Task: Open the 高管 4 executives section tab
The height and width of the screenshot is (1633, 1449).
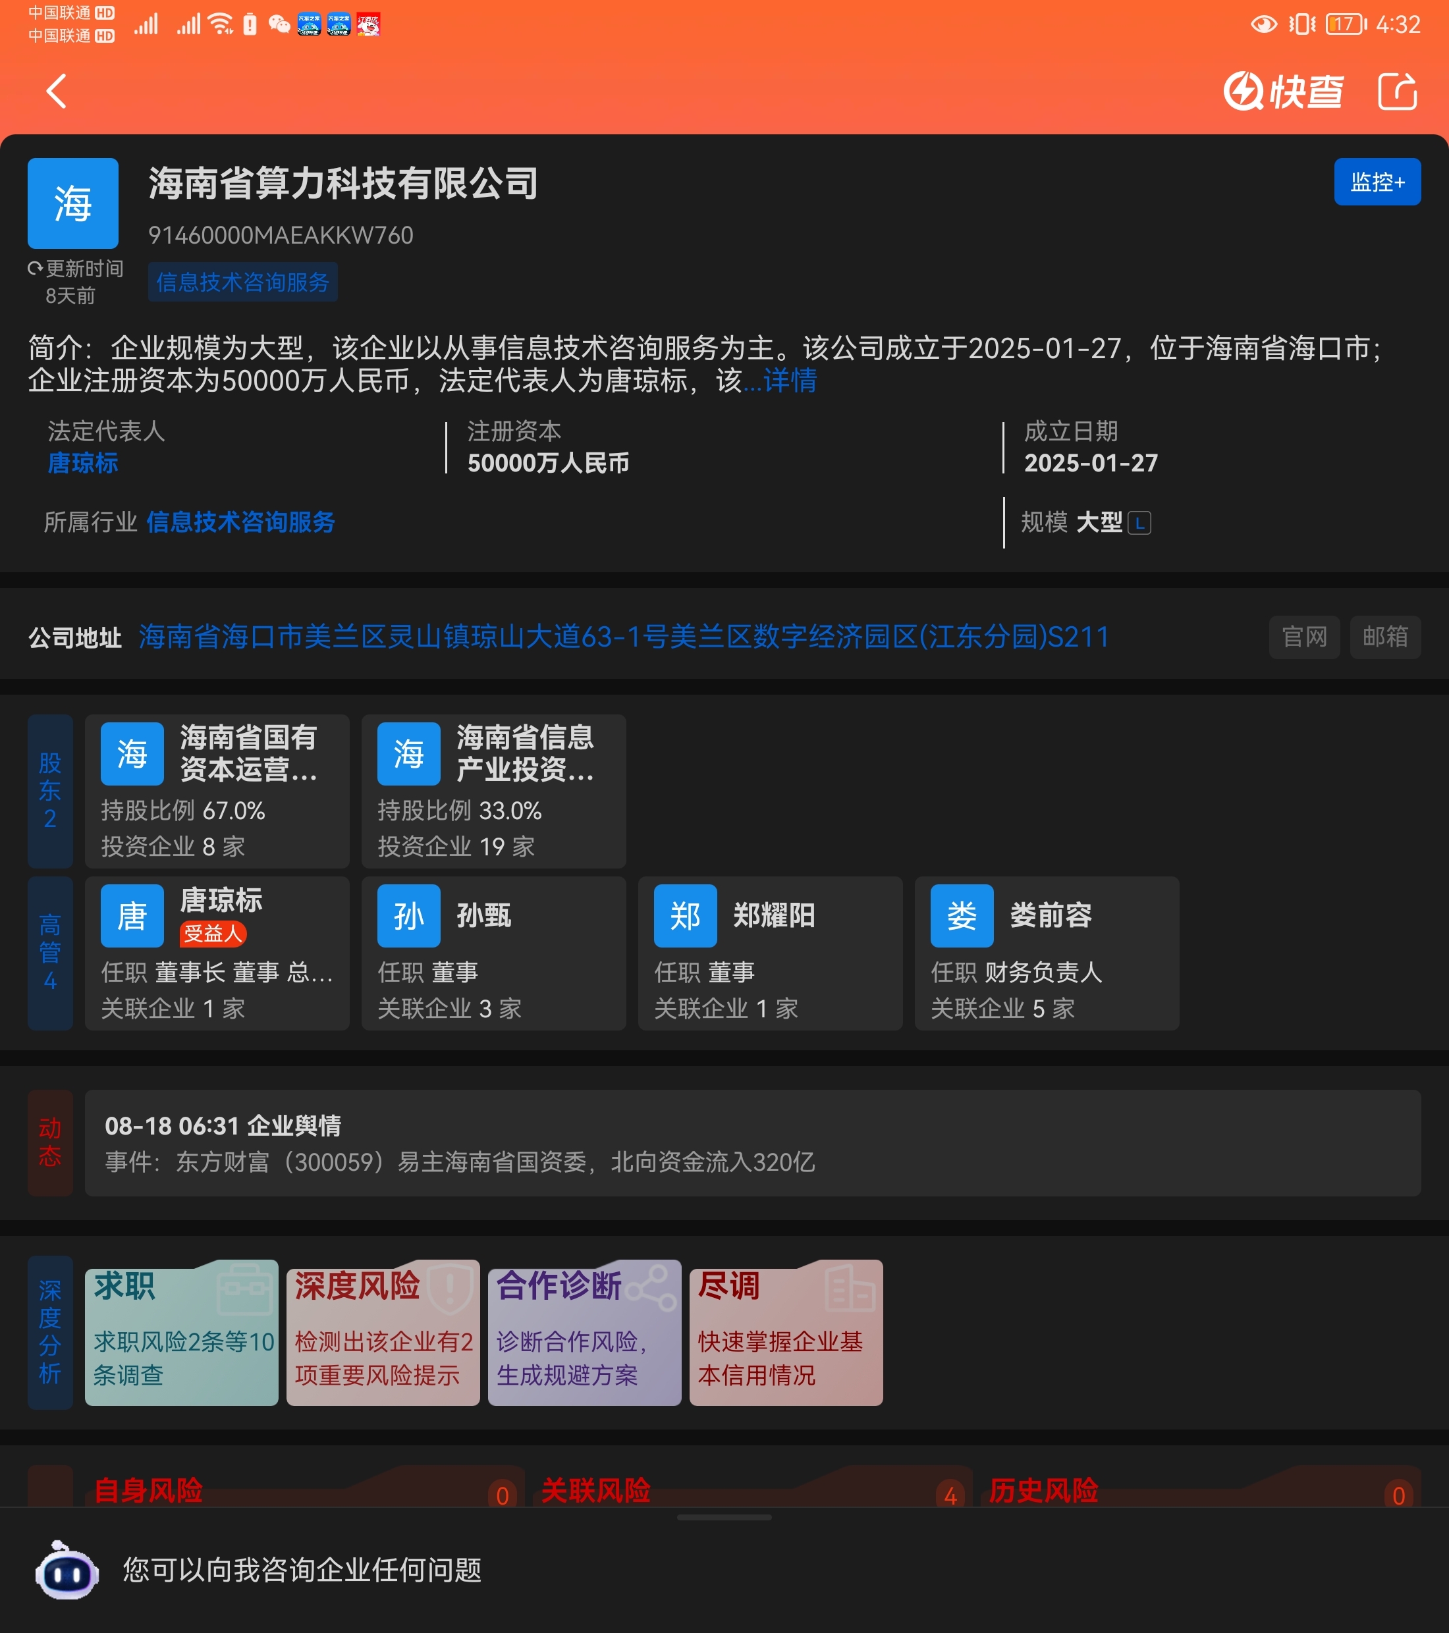Action: coord(50,953)
